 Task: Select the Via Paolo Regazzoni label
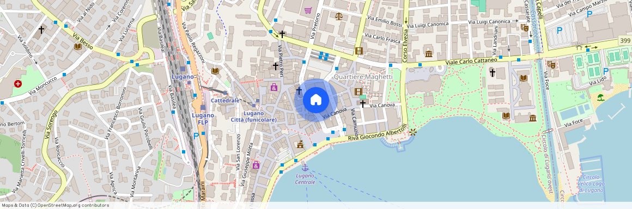click(x=193, y=42)
